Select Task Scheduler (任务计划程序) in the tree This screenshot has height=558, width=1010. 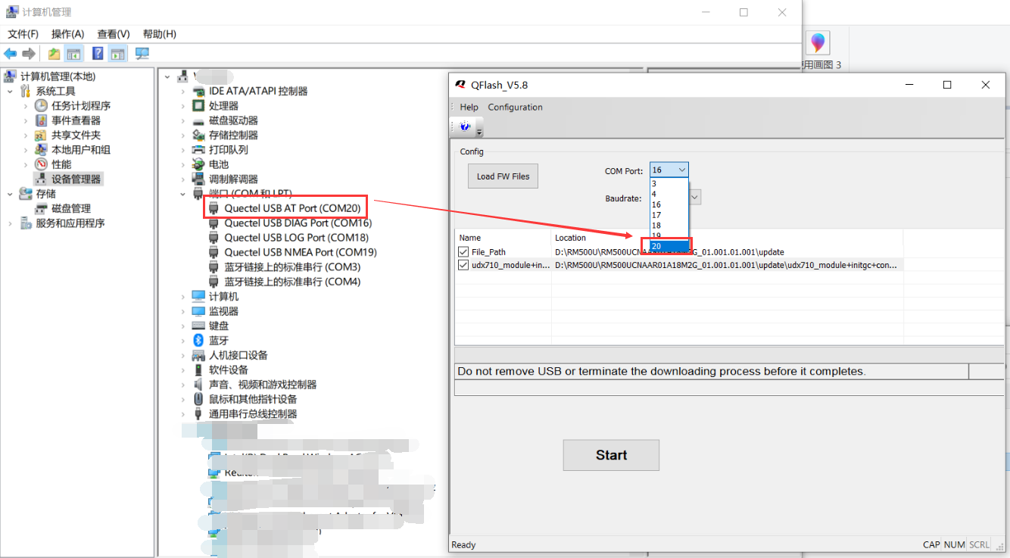[x=81, y=106]
